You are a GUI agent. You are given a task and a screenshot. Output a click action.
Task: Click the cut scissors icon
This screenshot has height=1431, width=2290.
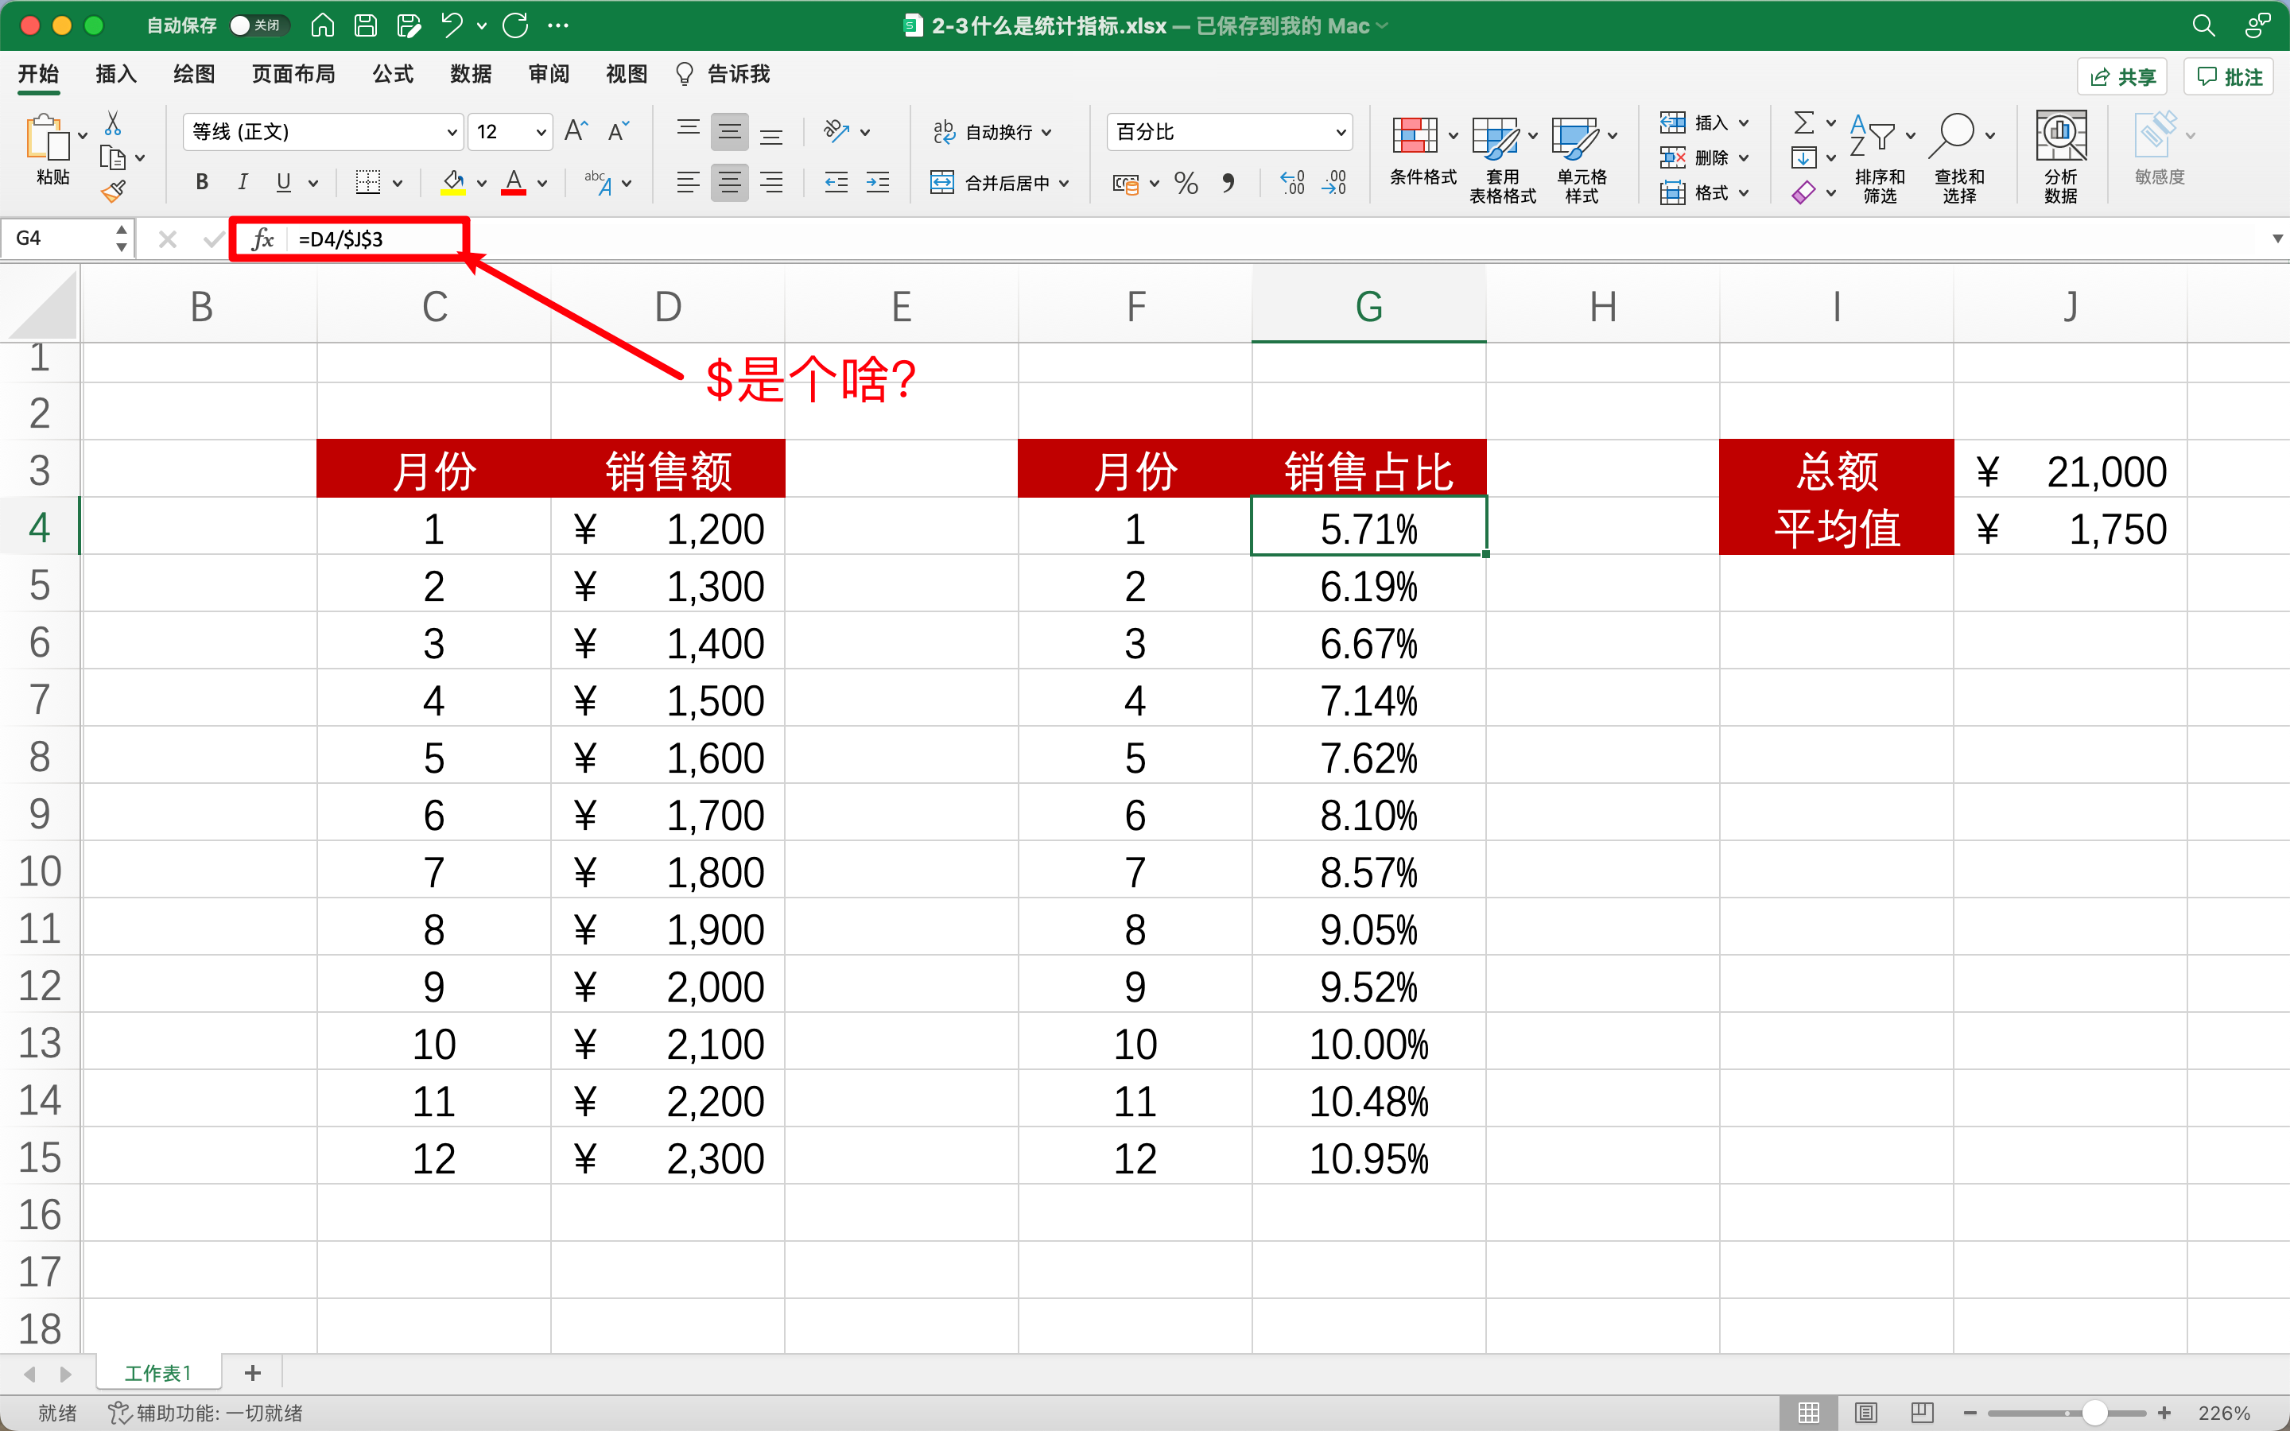coord(113,123)
